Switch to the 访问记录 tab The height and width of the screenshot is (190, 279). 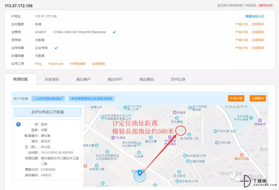tap(178, 79)
